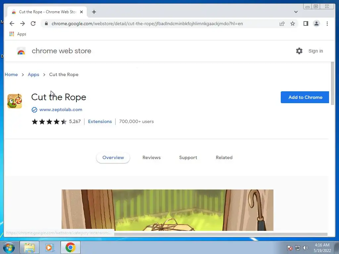
Task: Click the verified publisher badge icon
Action: (34, 110)
